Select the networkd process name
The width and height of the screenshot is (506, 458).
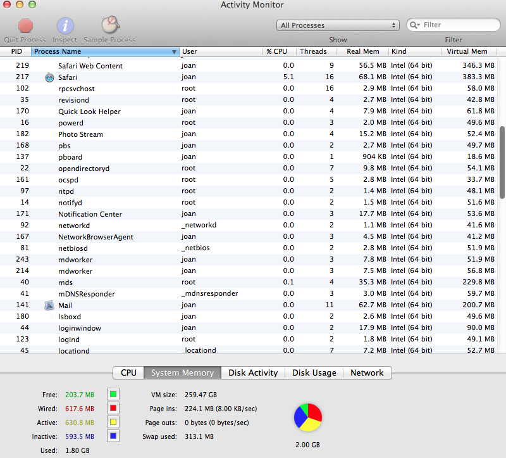click(x=74, y=226)
